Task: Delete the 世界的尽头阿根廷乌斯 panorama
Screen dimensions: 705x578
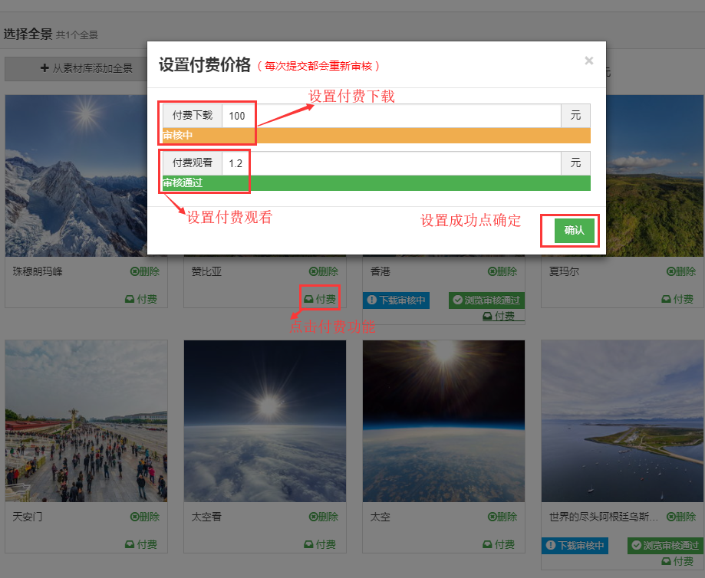Action: [681, 517]
